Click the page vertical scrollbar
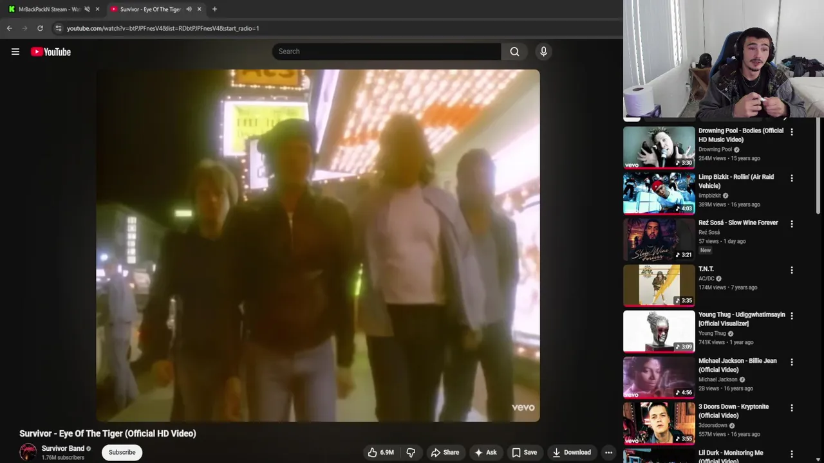 pyautogui.click(x=819, y=167)
